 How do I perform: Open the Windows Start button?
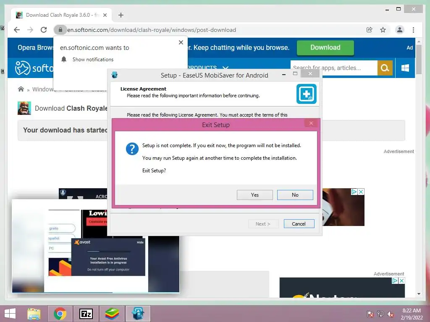tap(10, 314)
